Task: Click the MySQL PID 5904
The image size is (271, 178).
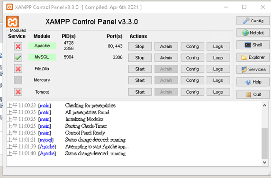Action: [x=69, y=57]
